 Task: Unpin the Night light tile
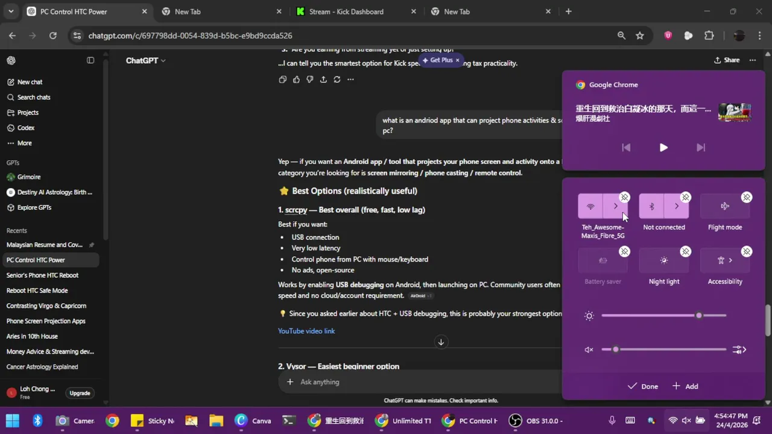click(685, 251)
